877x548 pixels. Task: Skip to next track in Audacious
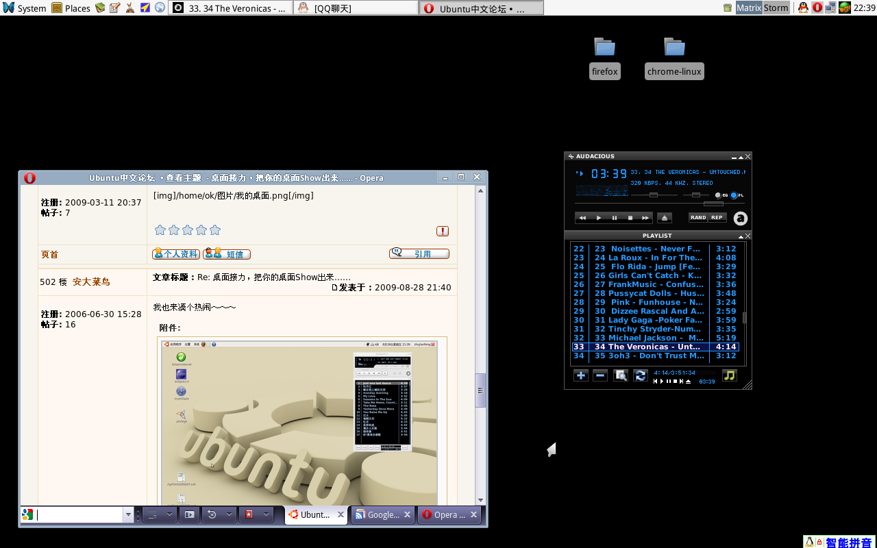point(645,218)
